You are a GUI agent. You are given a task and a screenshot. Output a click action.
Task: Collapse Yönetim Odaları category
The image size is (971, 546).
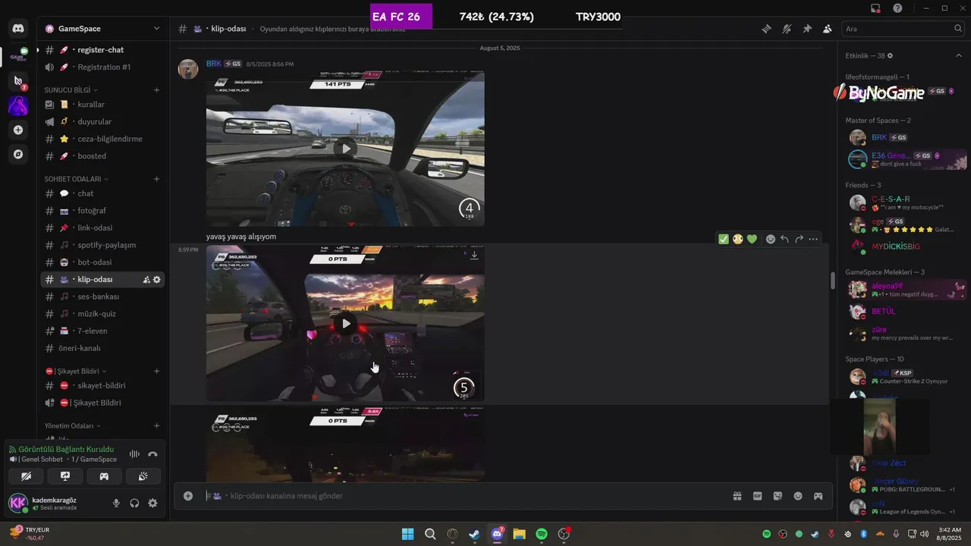(73, 426)
